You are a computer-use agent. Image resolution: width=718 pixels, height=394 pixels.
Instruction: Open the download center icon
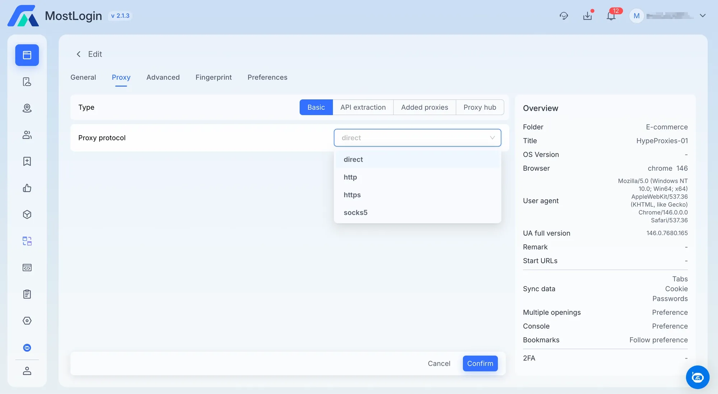tap(587, 16)
